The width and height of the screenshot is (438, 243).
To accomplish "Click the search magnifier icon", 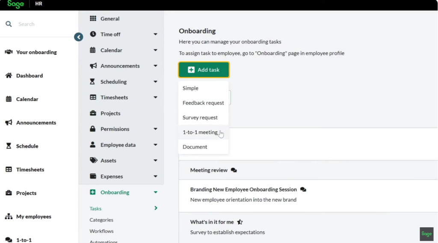I will [x=9, y=24].
